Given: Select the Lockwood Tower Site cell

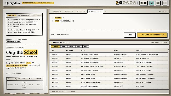Looking at the screenshot, I should click(89, 54).
